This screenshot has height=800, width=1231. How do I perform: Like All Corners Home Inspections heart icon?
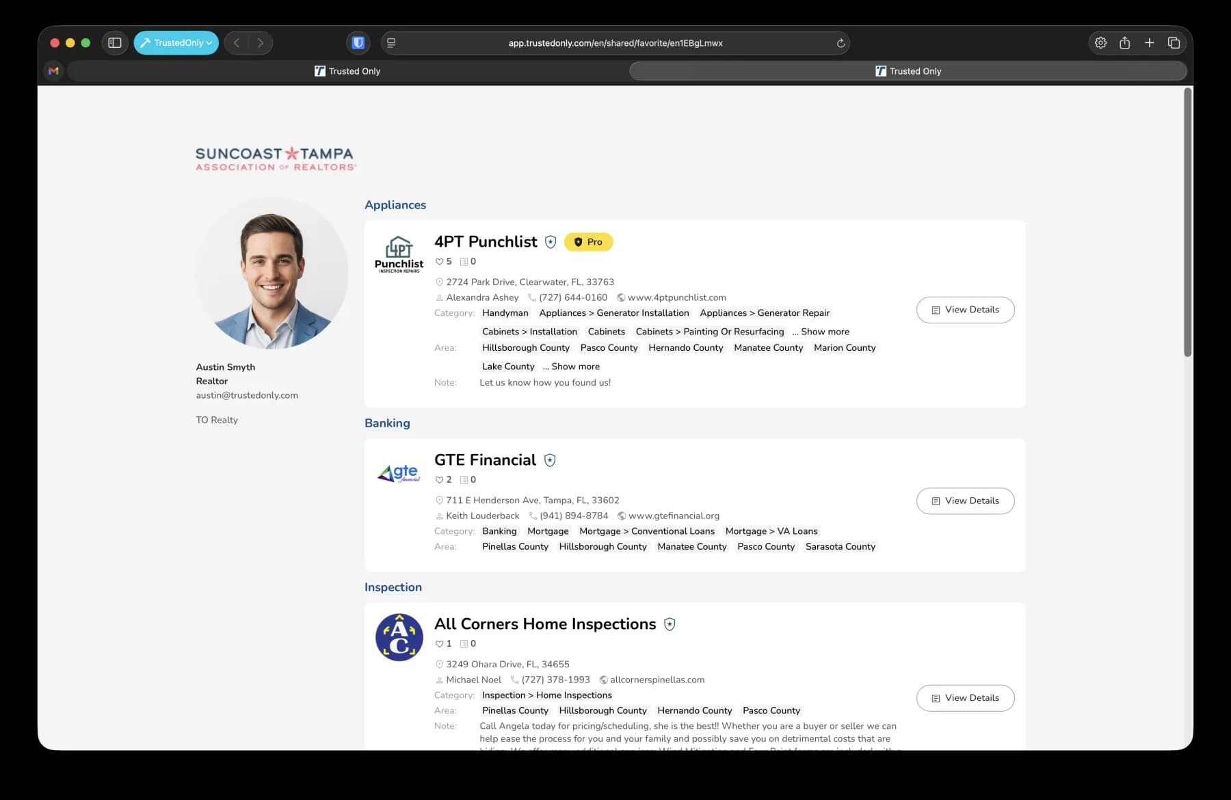[440, 644]
